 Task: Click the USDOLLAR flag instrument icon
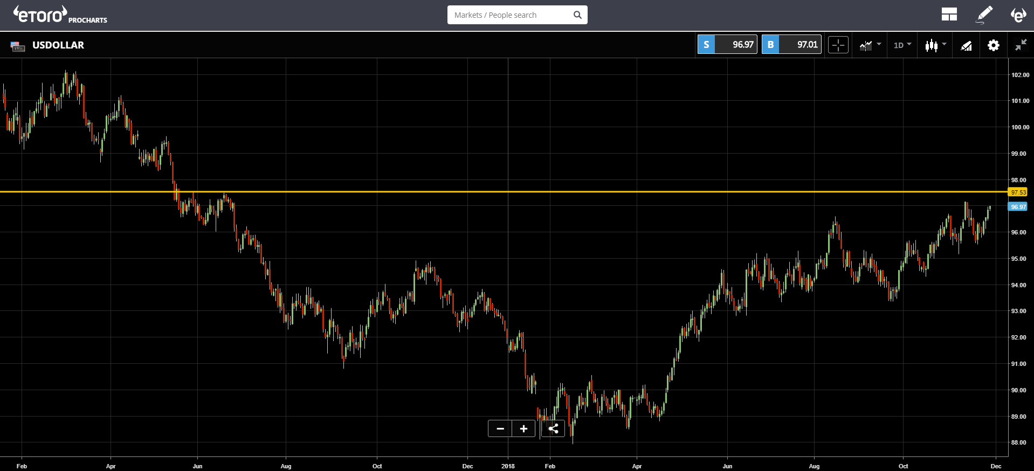pyautogui.click(x=17, y=46)
